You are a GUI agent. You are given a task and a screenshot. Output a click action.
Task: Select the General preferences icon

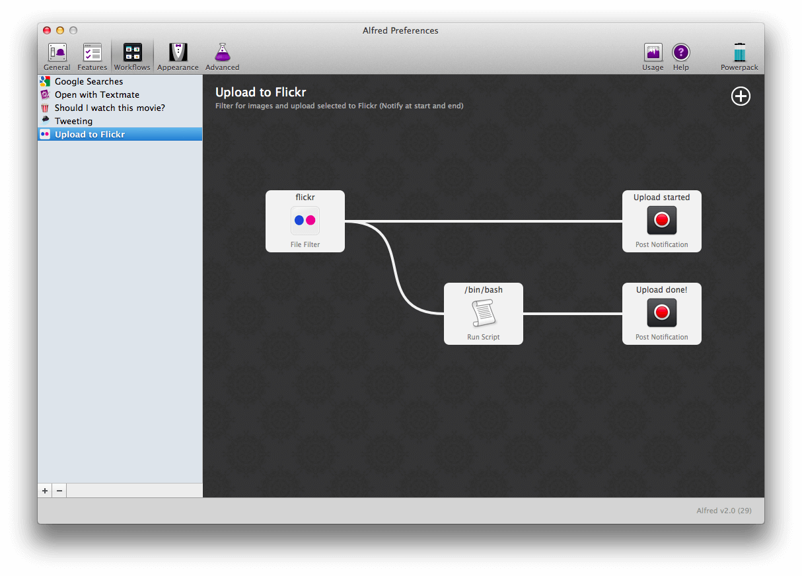coord(57,55)
